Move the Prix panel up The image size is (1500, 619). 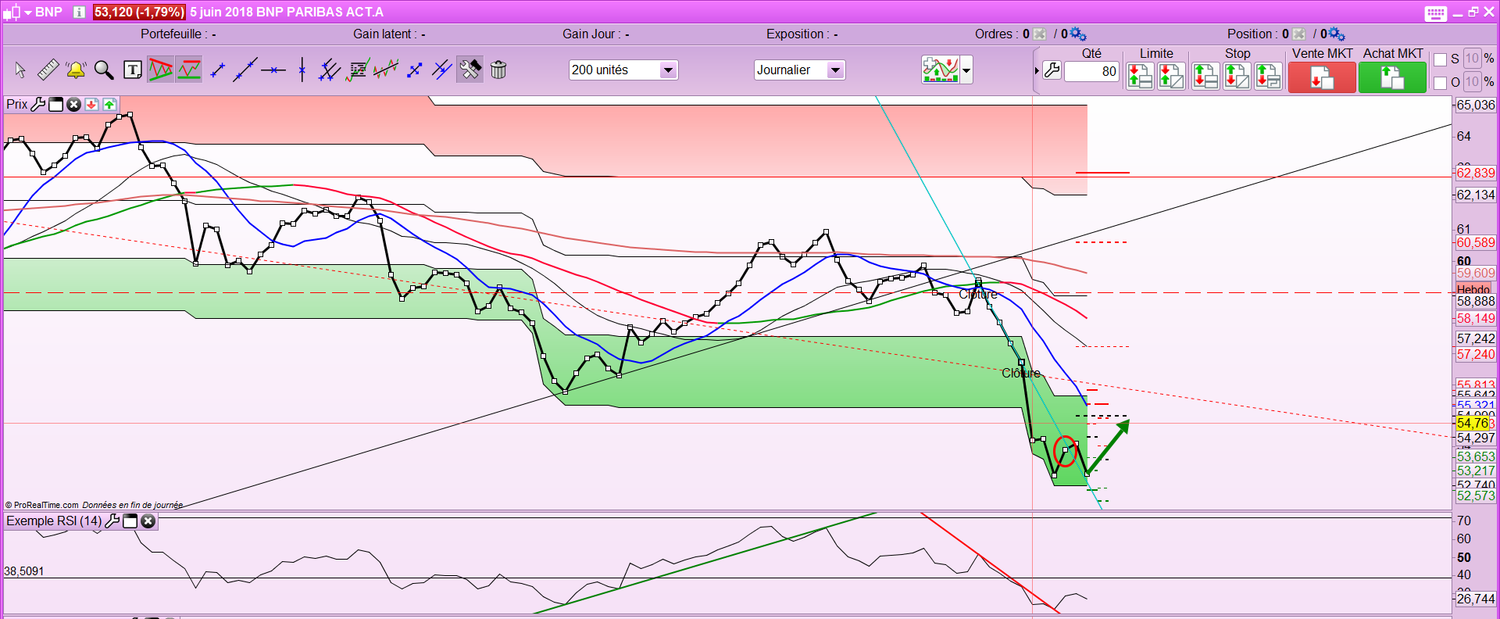pyautogui.click(x=109, y=105)
